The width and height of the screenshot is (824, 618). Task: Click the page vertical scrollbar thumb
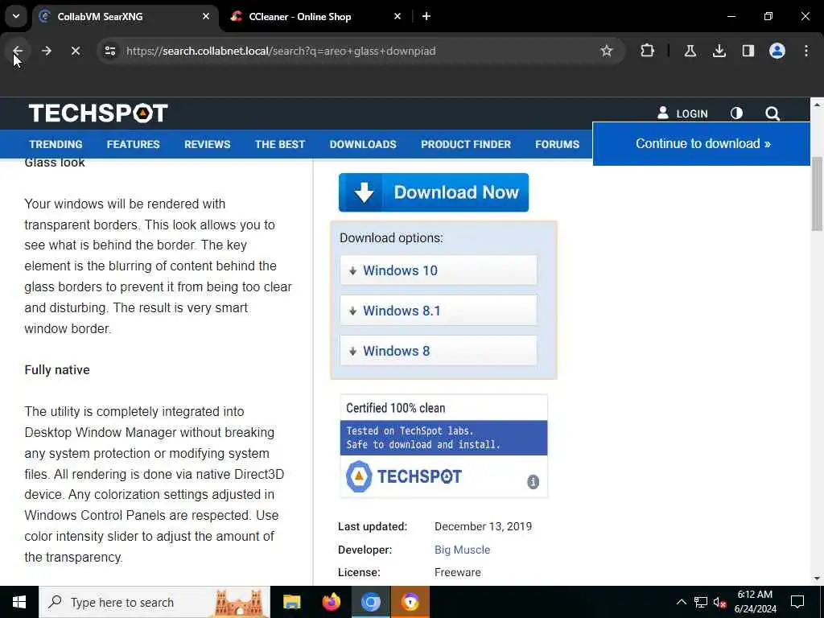tap(817, 193)
